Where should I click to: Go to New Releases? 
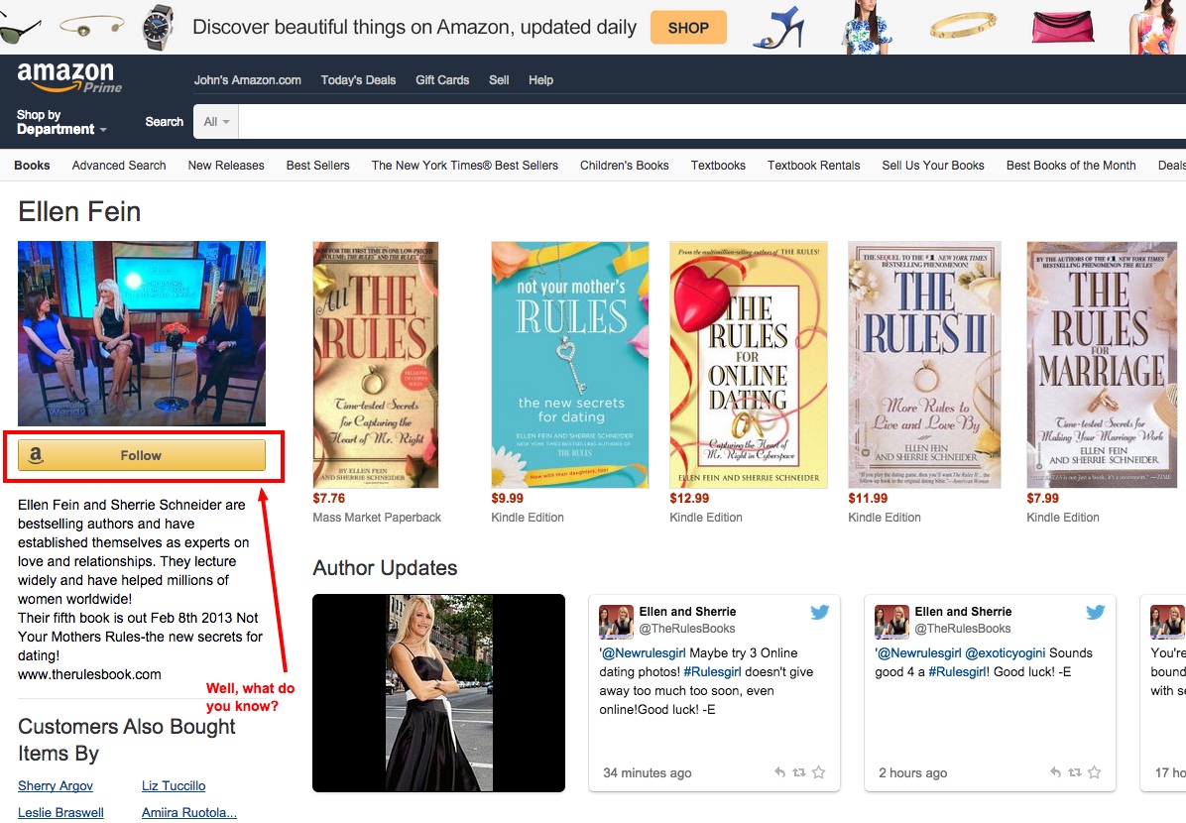click(x=226, y=166)
